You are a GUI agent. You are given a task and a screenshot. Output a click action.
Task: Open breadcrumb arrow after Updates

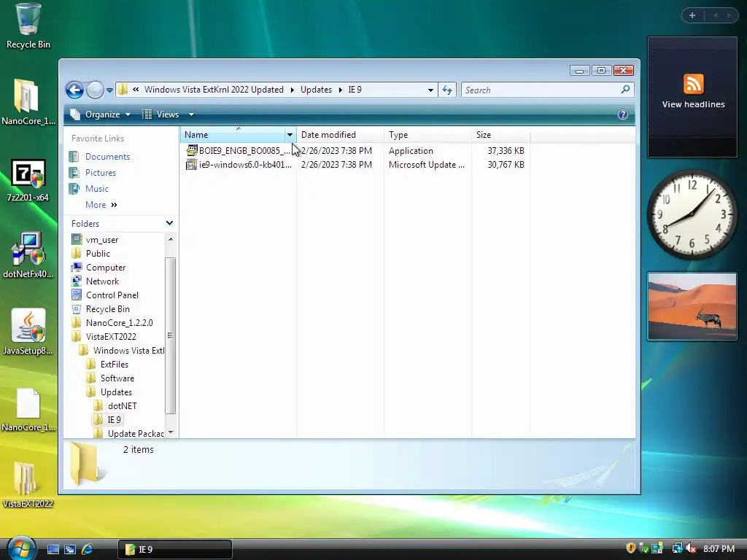(340, 90)
